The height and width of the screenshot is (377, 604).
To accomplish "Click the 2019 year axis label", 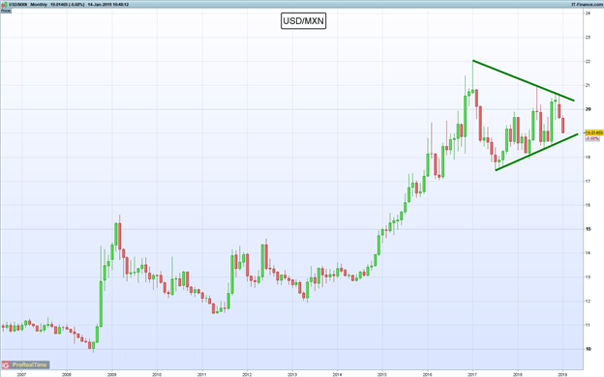I will pos(562,374).
